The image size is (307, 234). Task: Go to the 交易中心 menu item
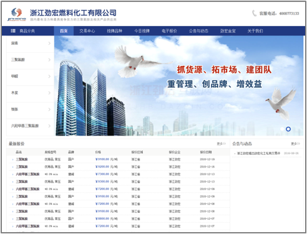pyautogui.click(x=87, y=31)
